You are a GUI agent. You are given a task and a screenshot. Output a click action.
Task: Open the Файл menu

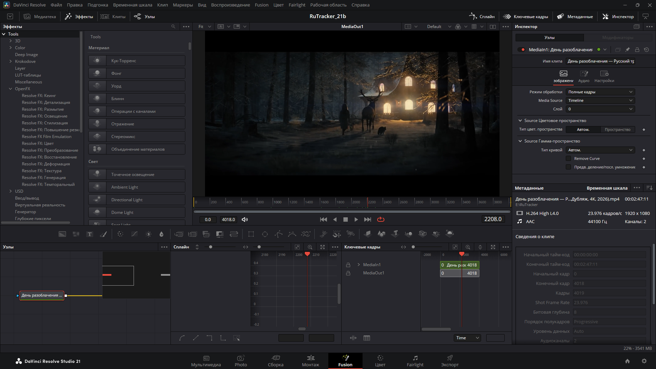[56, 5]
